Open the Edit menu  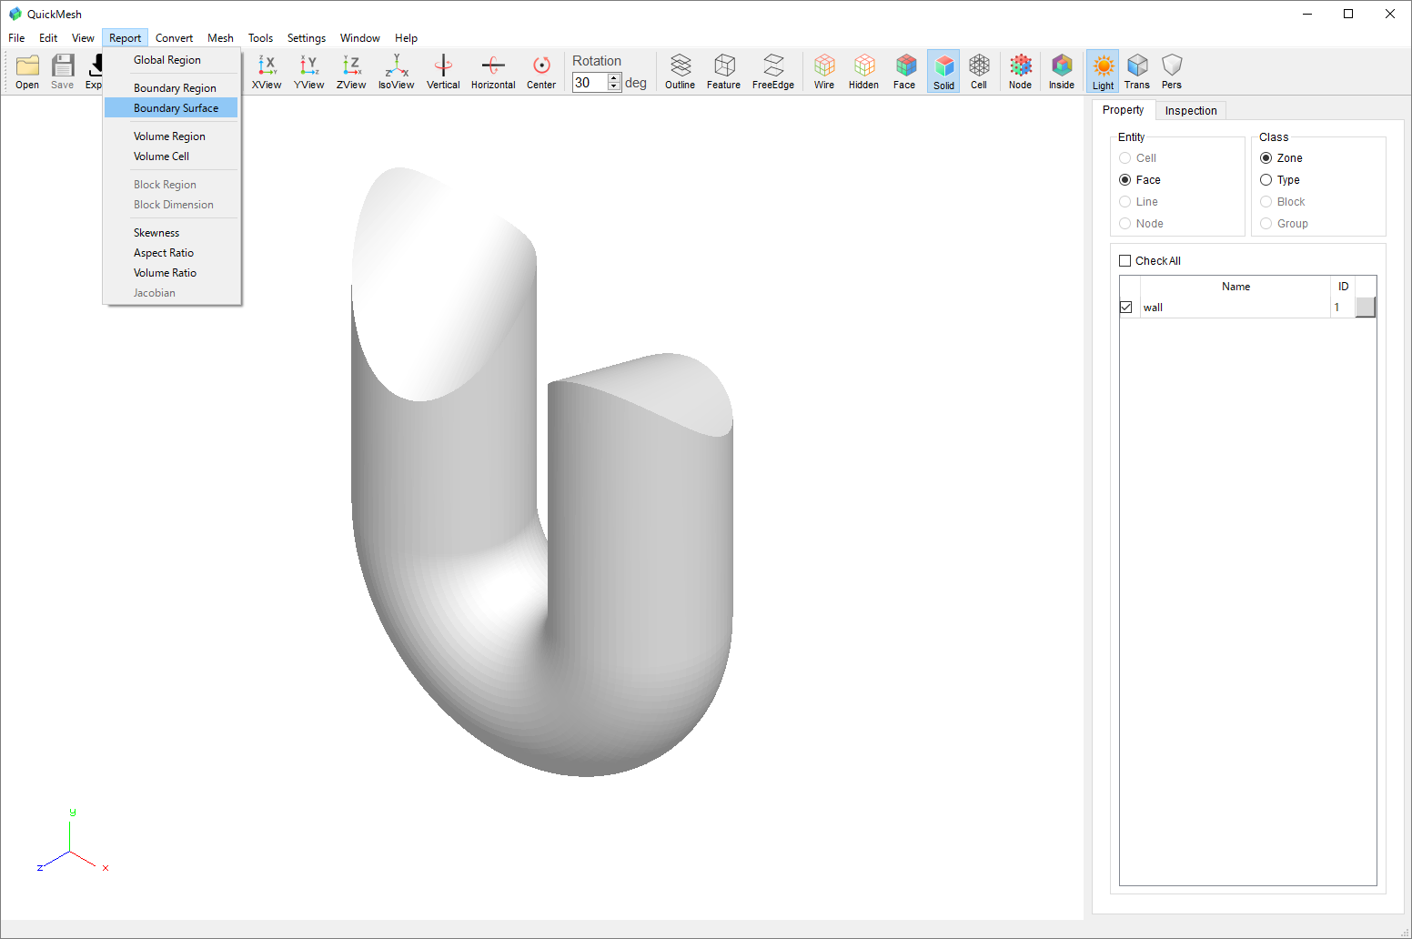pyautogui.click(x=48, y=38)
